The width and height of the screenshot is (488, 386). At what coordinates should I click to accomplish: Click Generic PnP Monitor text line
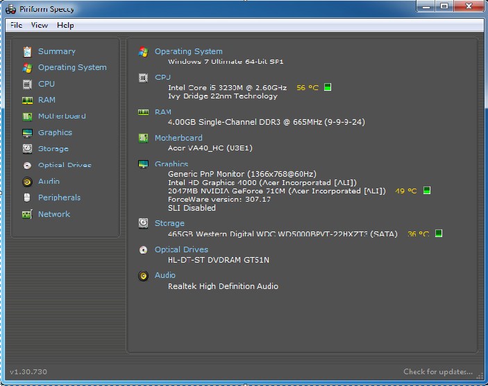(242, 174)
